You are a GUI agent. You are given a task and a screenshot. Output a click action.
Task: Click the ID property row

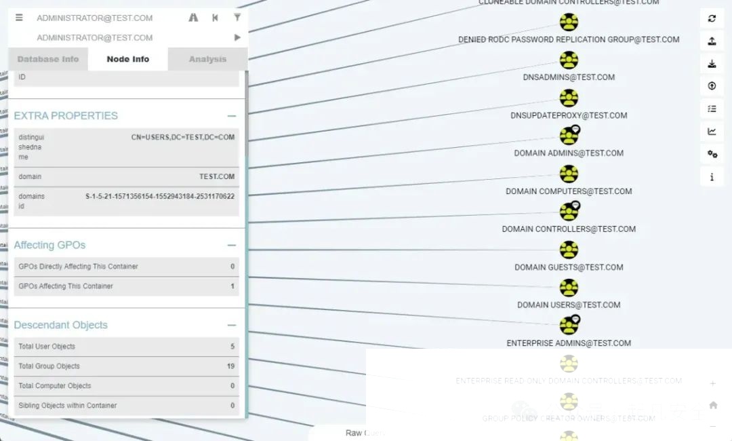(127, 78)
